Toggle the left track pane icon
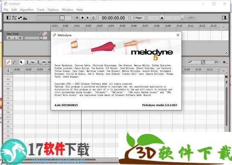Screen dimensions: 232x165 pyautogui.click(x=9, y=18)
